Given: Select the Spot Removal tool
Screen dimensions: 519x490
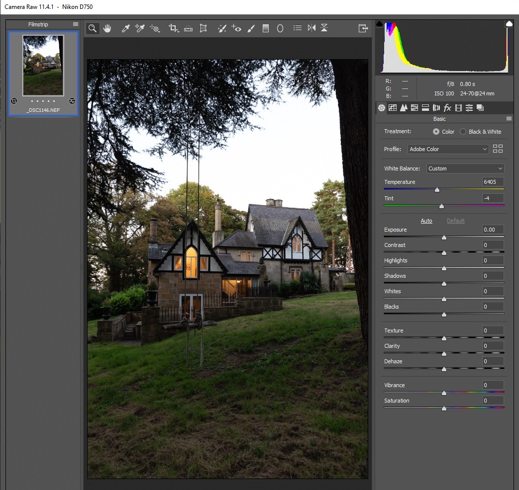Looking at the screenshot, I should (x=222, y=28).
